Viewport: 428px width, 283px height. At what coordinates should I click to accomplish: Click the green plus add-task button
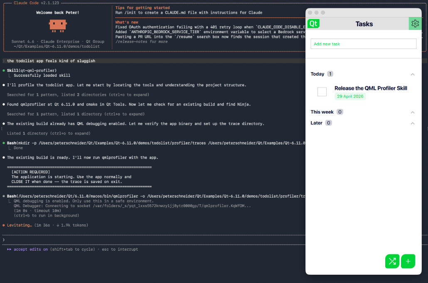coord(408,261)
